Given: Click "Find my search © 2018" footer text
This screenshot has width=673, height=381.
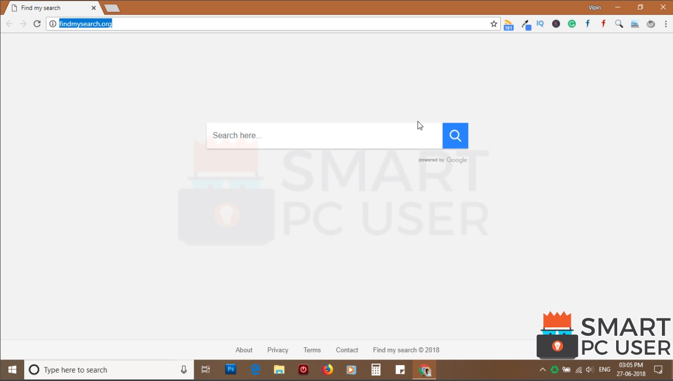Looking at the screenshot, I should pos(406,350).
